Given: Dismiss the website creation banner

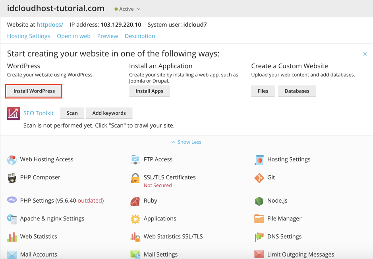Looking at the screenshot, I should pyautogui.click(x=365, y=54).
